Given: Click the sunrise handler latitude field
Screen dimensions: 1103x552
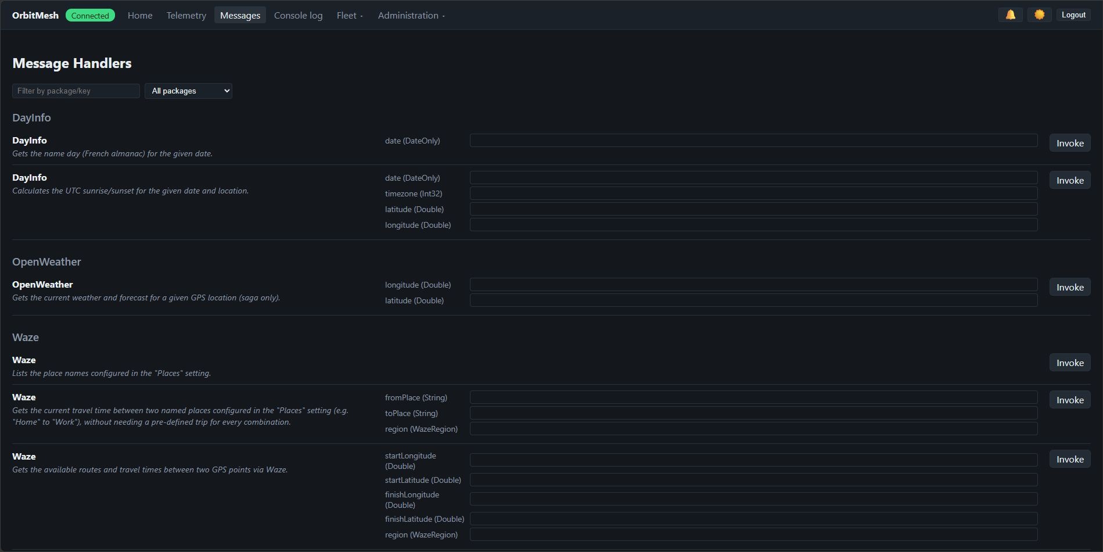Looking at the screenshot, I should tap(753, 209).
